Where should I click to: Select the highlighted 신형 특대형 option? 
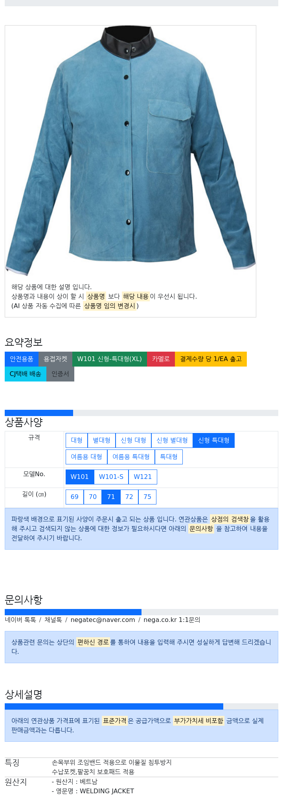tap(214, 440)
